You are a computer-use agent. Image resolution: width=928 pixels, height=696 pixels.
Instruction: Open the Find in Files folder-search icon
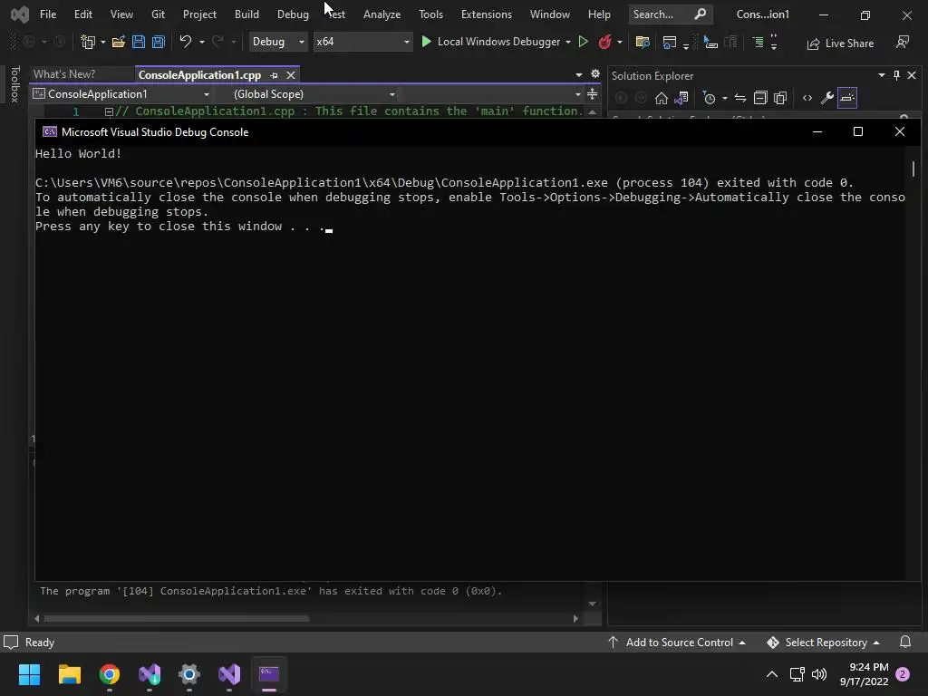coord(643,42)
